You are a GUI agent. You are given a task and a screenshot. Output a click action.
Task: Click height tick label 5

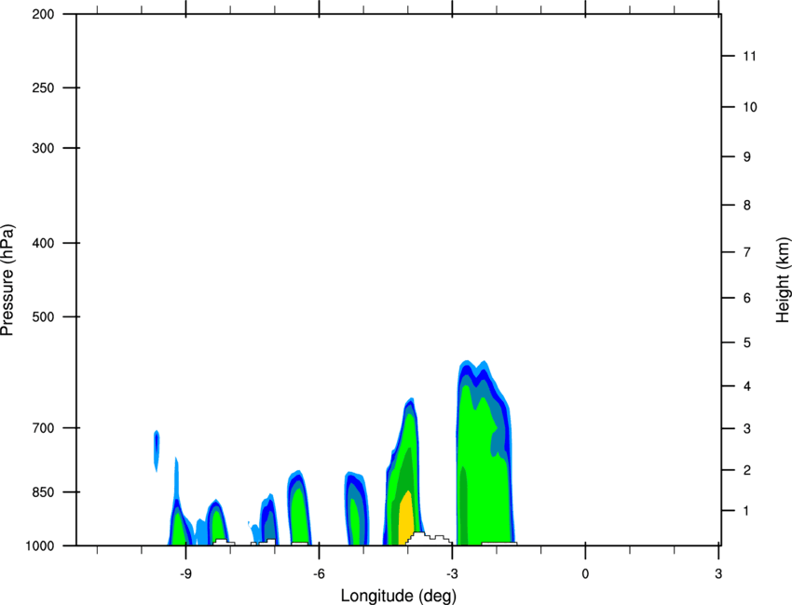pos(747,343)
